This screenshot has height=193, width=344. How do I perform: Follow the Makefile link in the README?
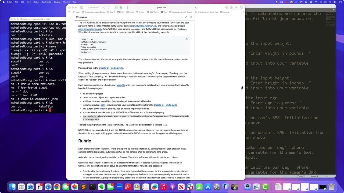tap(121, 85)
